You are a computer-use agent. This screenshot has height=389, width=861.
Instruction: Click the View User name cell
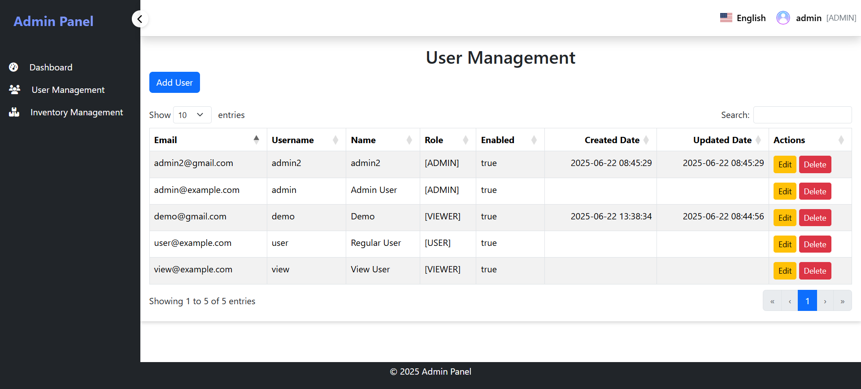click(383, 270)
